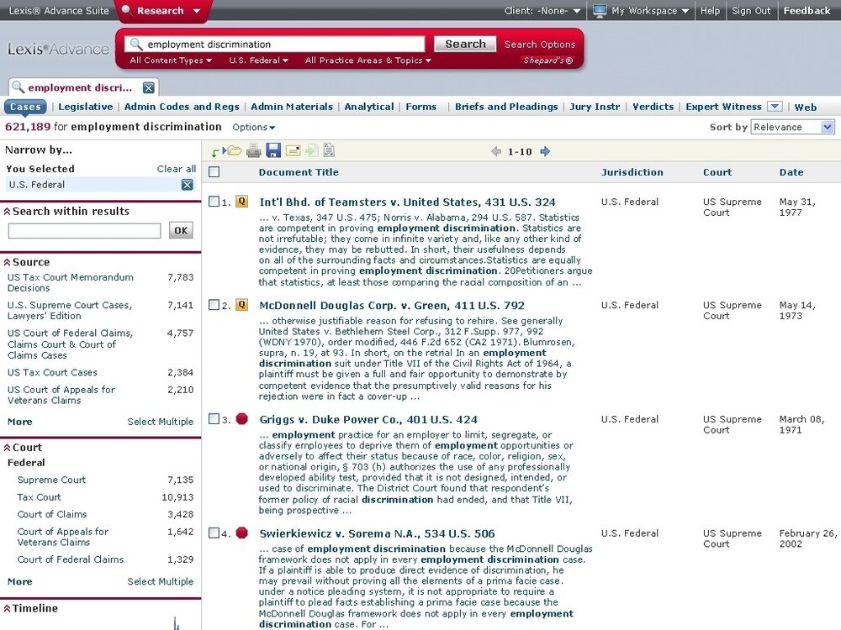The image size is (841, 630).
Task: Click OK for search within results
Action: (x=181, y=231)
